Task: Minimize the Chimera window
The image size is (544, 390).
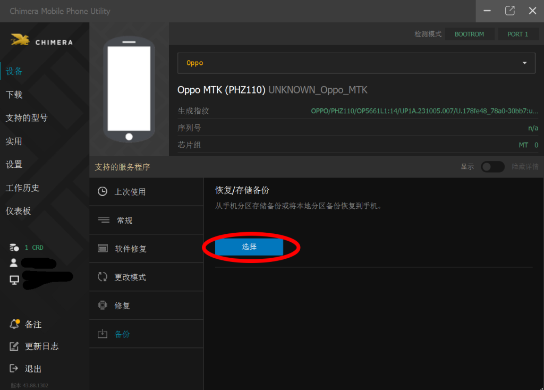Action: coord(487,11)
